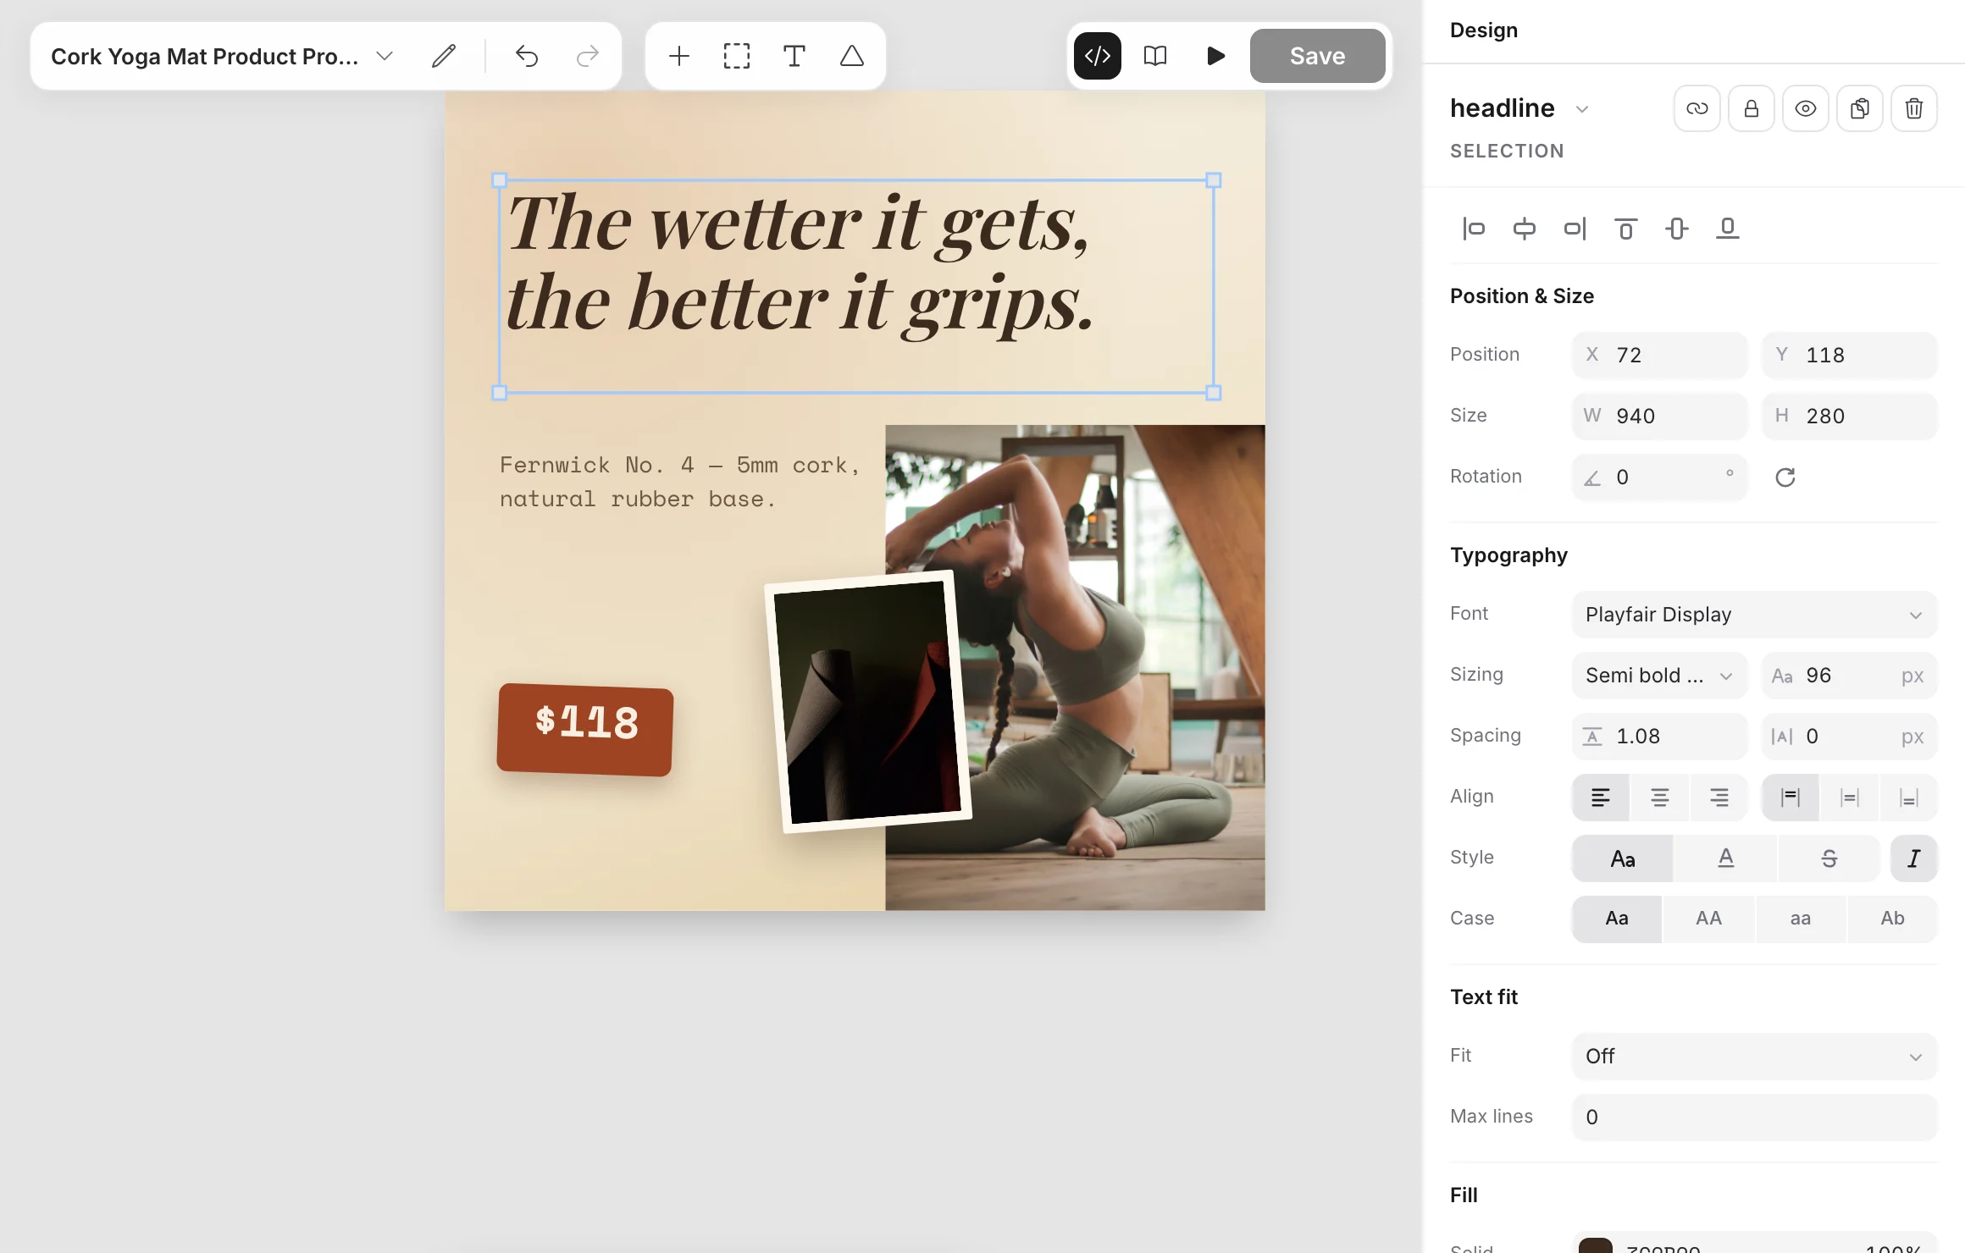
Task: Click the fill color swatch
Action: point(1596,1245)
